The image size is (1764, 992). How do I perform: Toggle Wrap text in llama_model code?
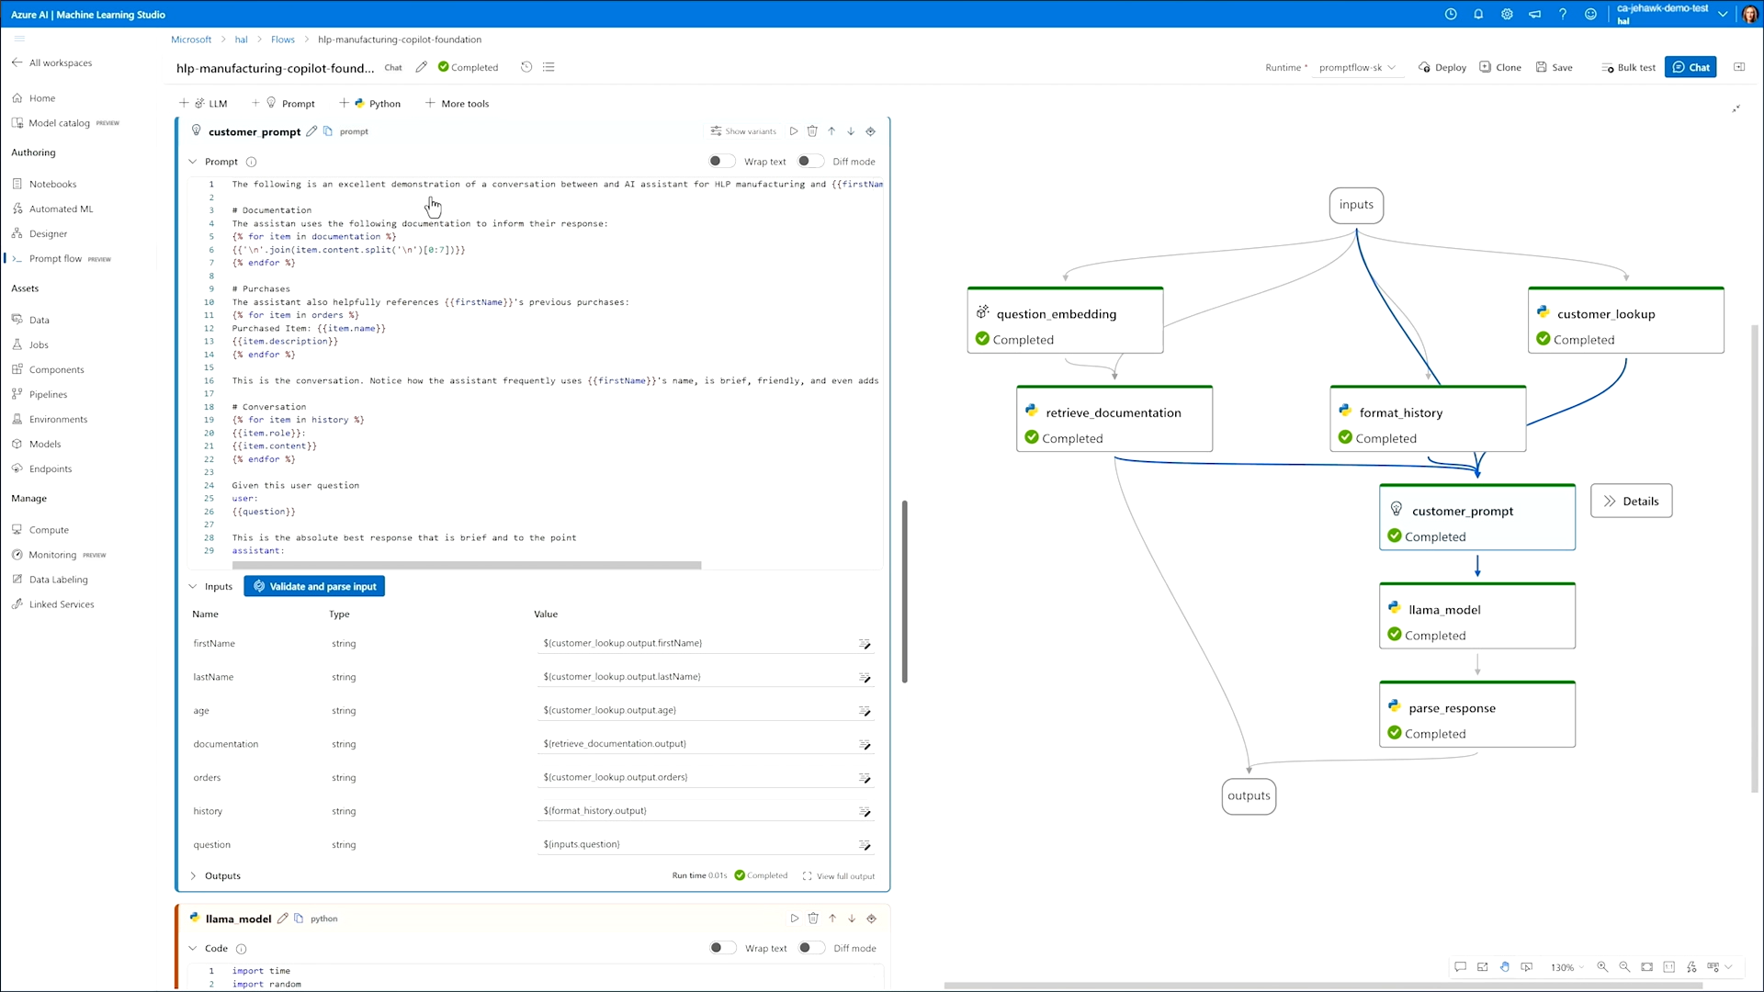coord(722,948)
